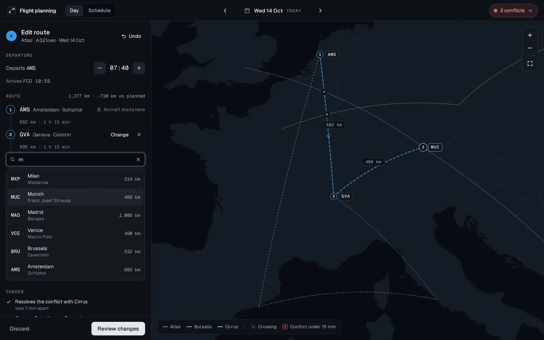
Task: Choose BRU Brussels Zaventem from results
Action: click(x=76, y=252)
